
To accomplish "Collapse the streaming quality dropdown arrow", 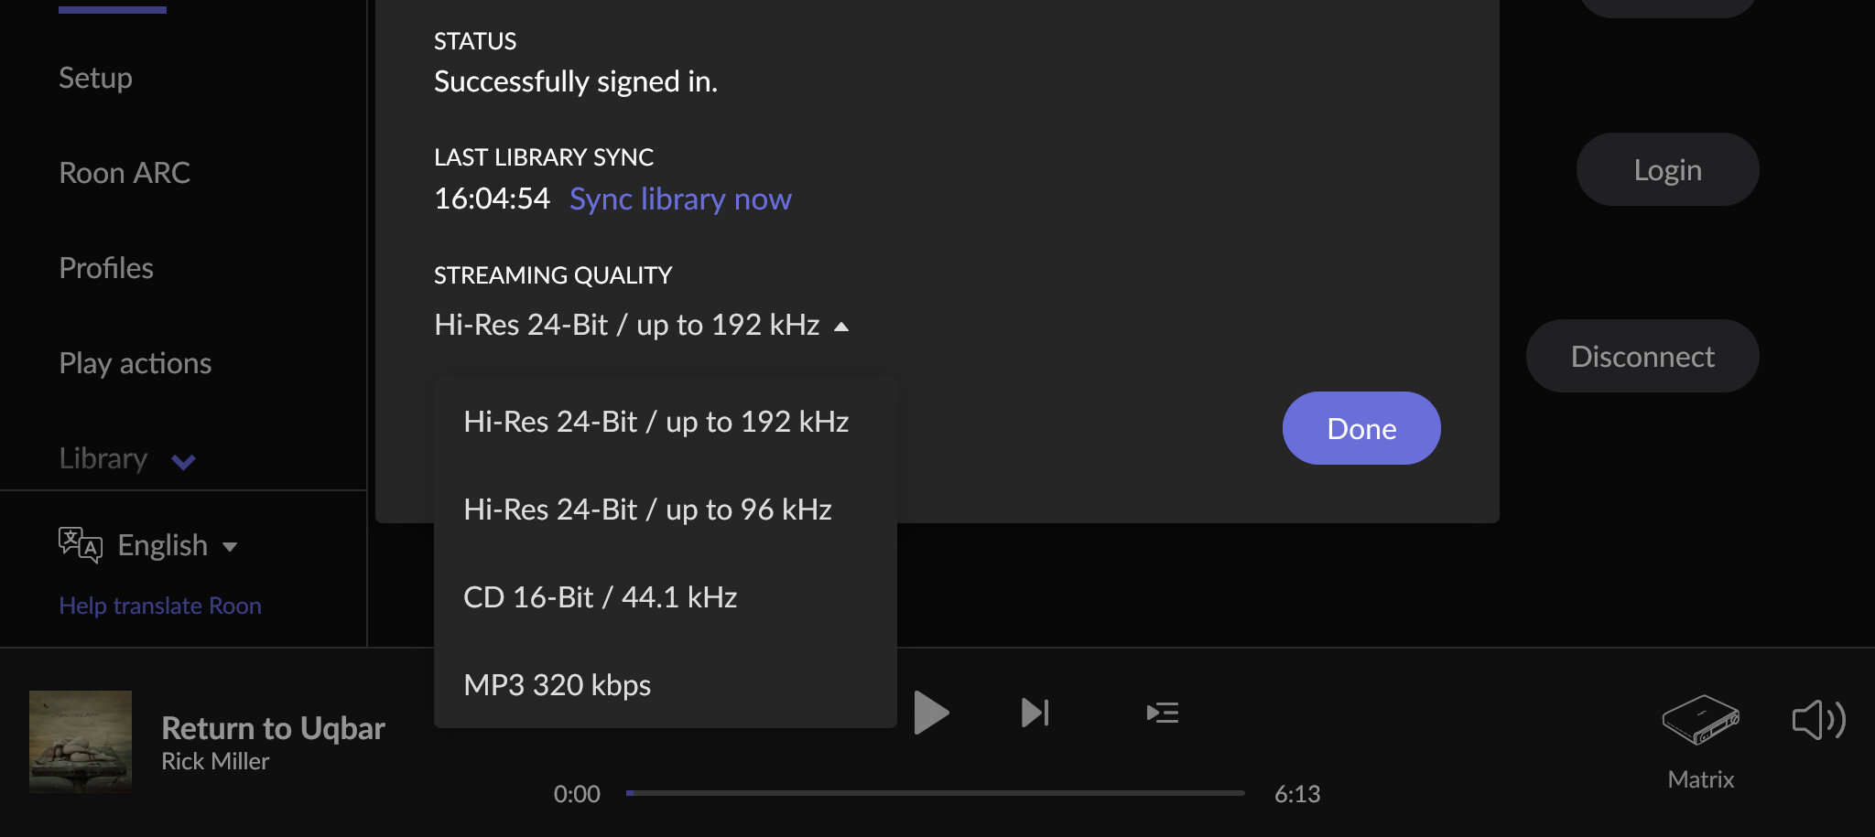I will point(841,327).
